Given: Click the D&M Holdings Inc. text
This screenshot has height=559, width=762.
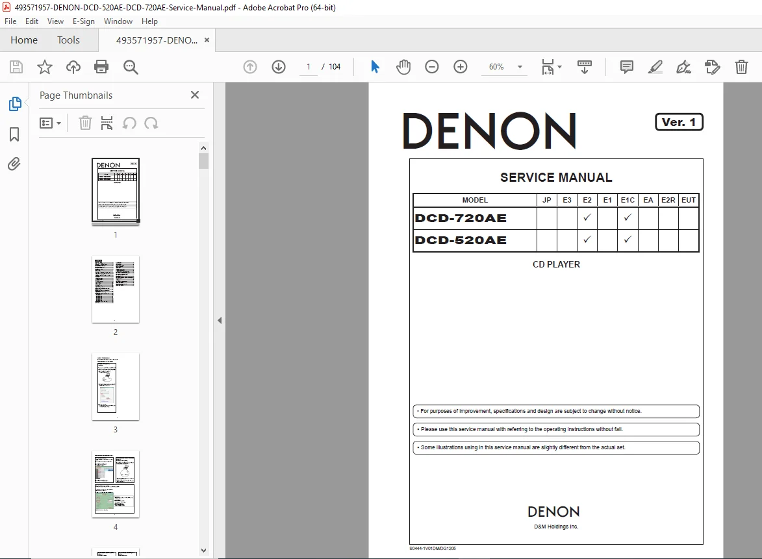Looking at the screenshot, I should point(556,527).
